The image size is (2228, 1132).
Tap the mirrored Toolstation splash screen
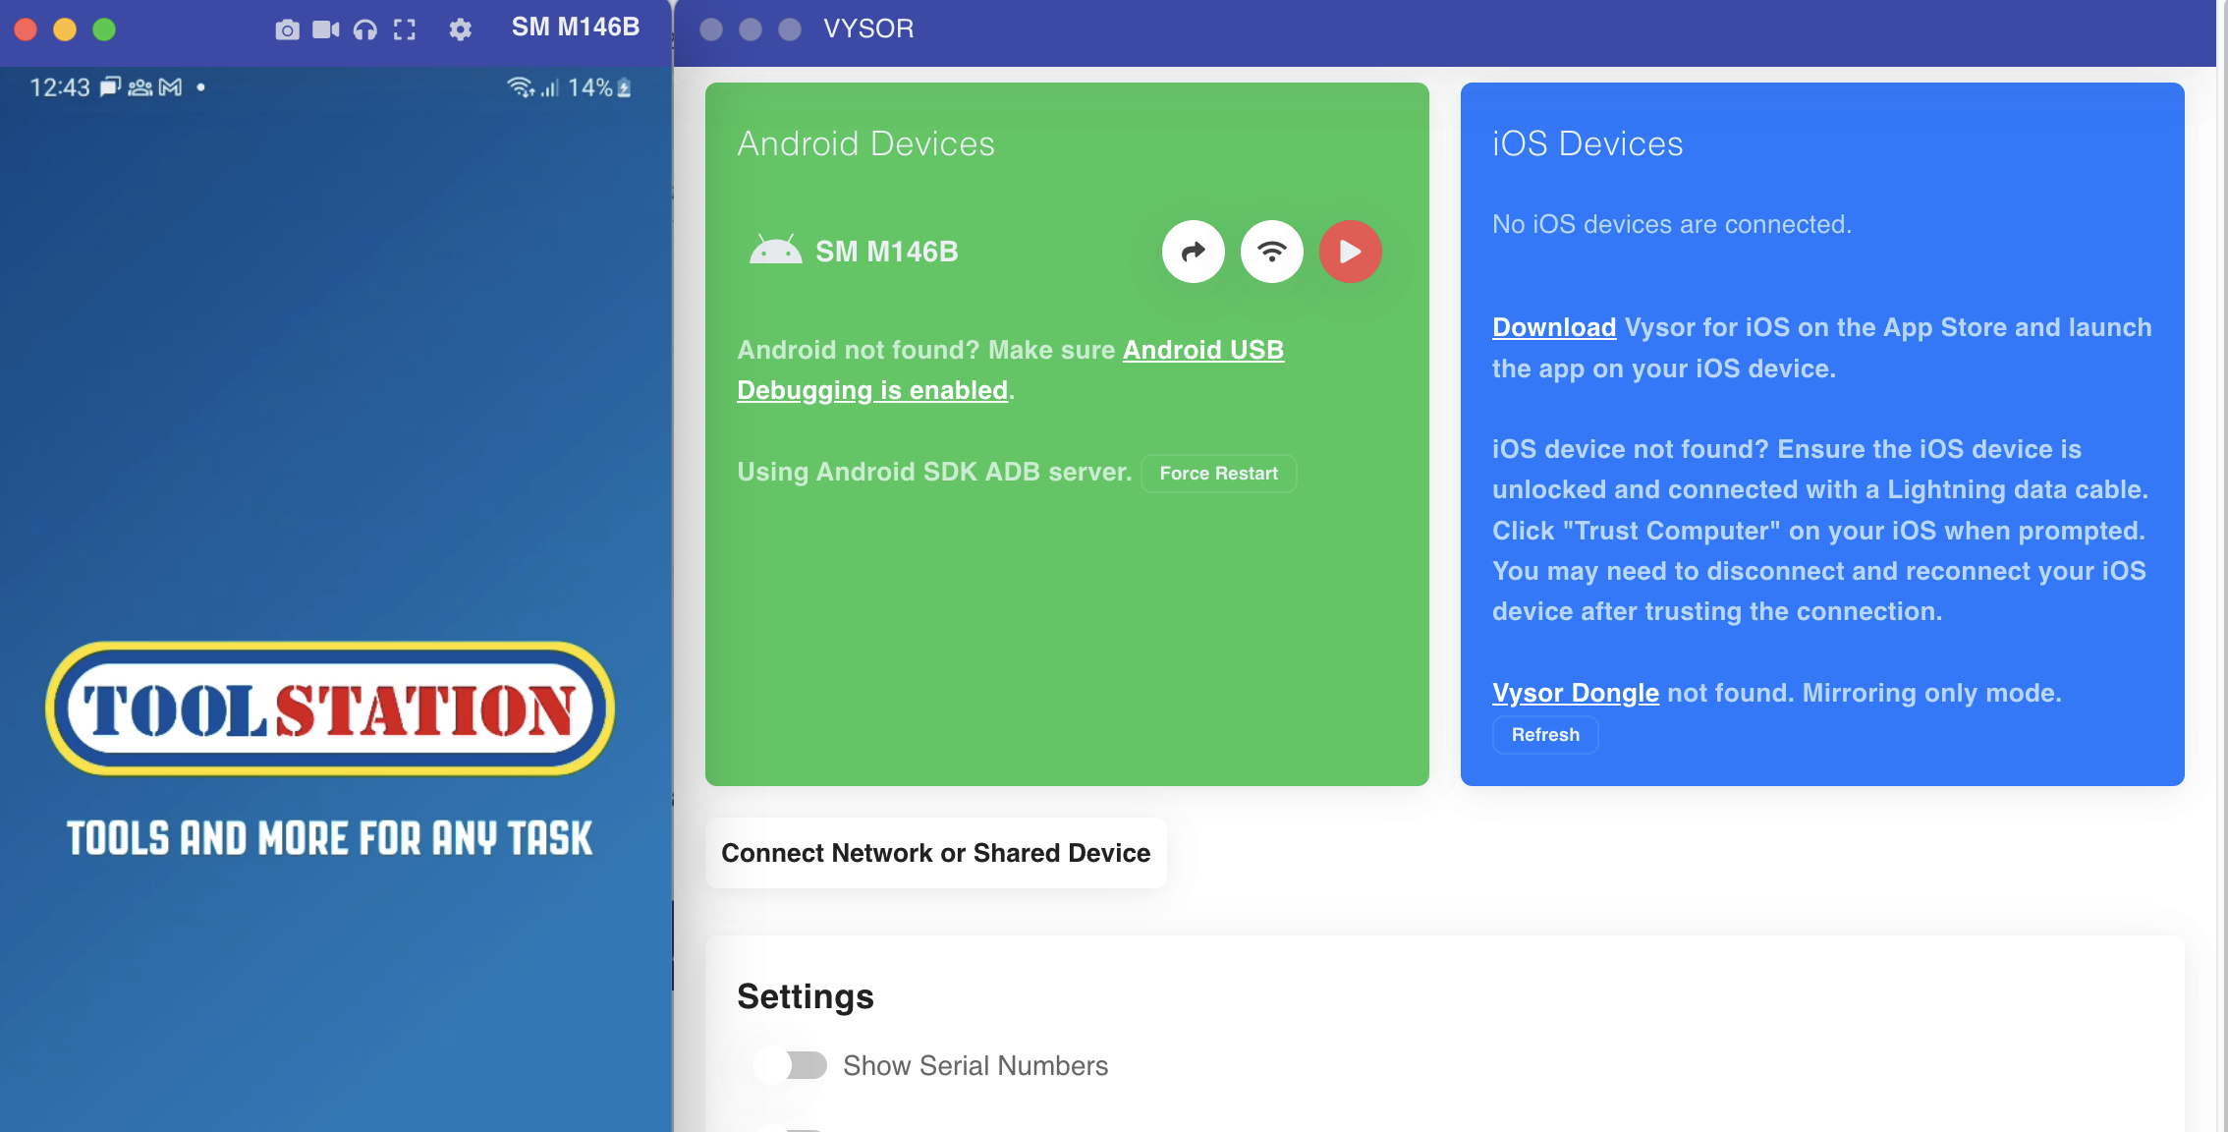[329, 707]
